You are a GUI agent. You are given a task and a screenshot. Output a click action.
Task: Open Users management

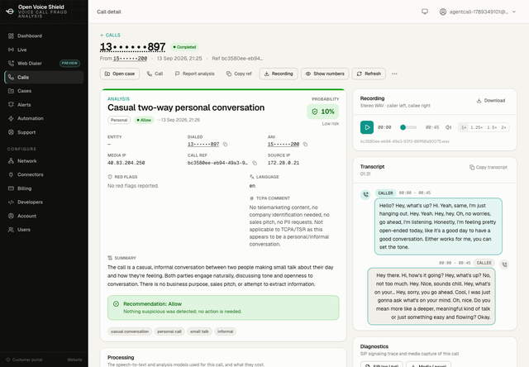44,230
